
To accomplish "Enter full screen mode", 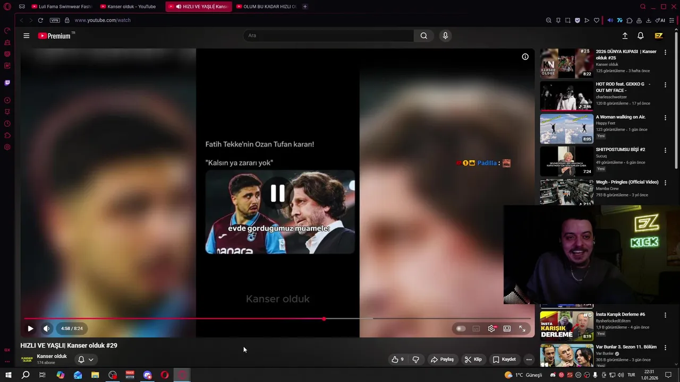I will click(x=522, y=328).
